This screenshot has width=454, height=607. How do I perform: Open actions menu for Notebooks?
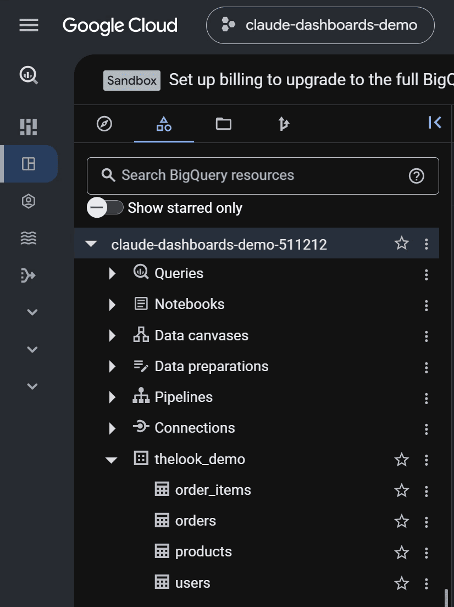pos(426,306)
